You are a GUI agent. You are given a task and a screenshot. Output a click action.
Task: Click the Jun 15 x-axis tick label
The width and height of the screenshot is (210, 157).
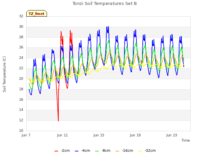click(99, 135)
